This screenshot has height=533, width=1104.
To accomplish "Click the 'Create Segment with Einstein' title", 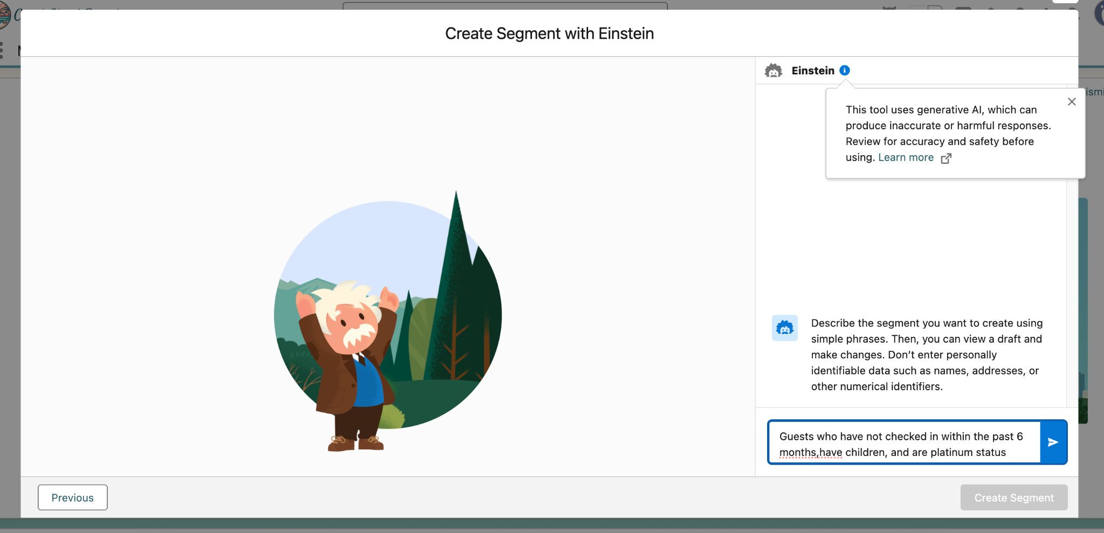I will (549, 33).
